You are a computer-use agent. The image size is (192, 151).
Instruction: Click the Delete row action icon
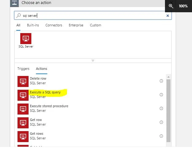(x=23, y=81)
